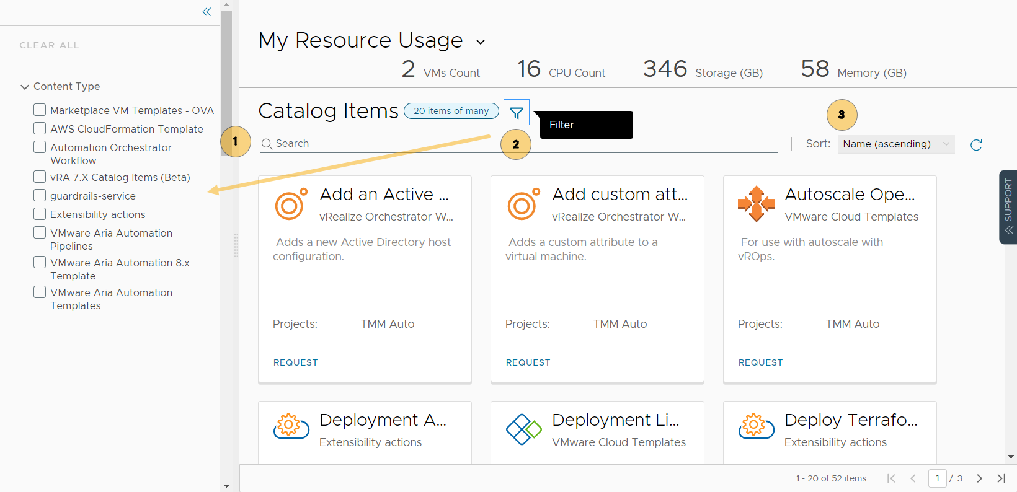The width and height of the screenshot is (1017, 492).
Task: Click the Add custom attribute orchestrator icon
Action: coord(523,204)
